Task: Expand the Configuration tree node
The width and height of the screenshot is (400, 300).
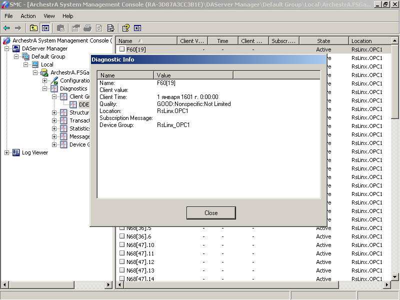Action: point(45,80)
